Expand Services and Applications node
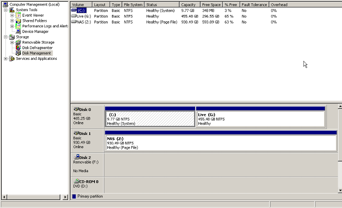 [6, 59]
